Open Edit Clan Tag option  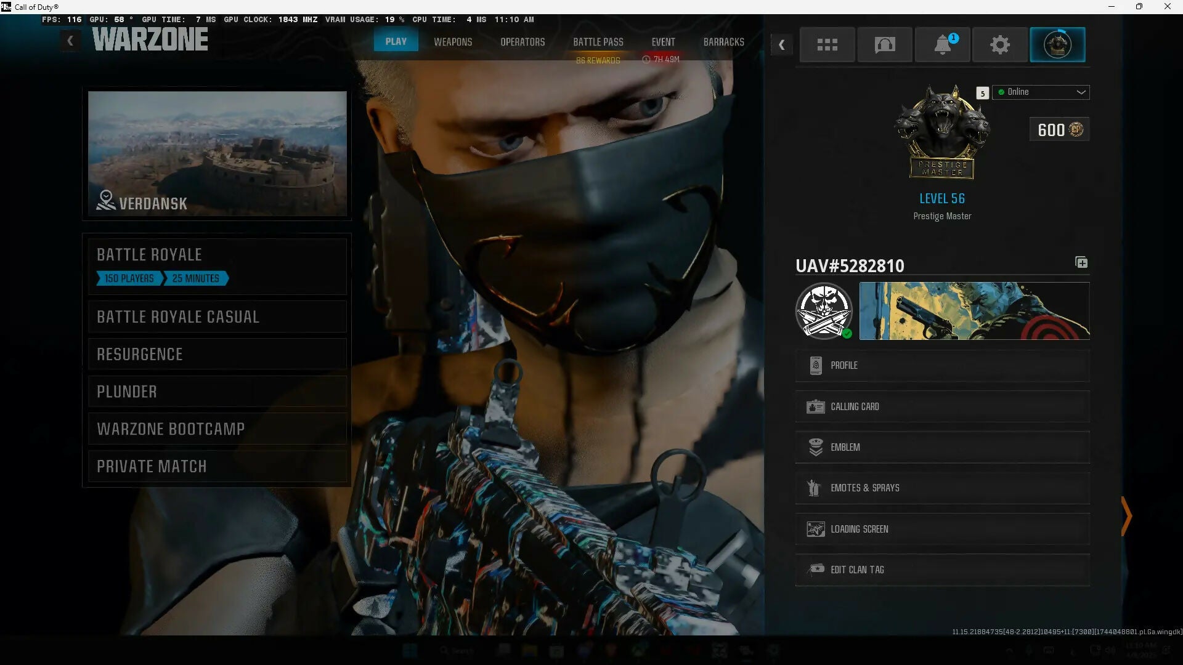click(942, 570)
